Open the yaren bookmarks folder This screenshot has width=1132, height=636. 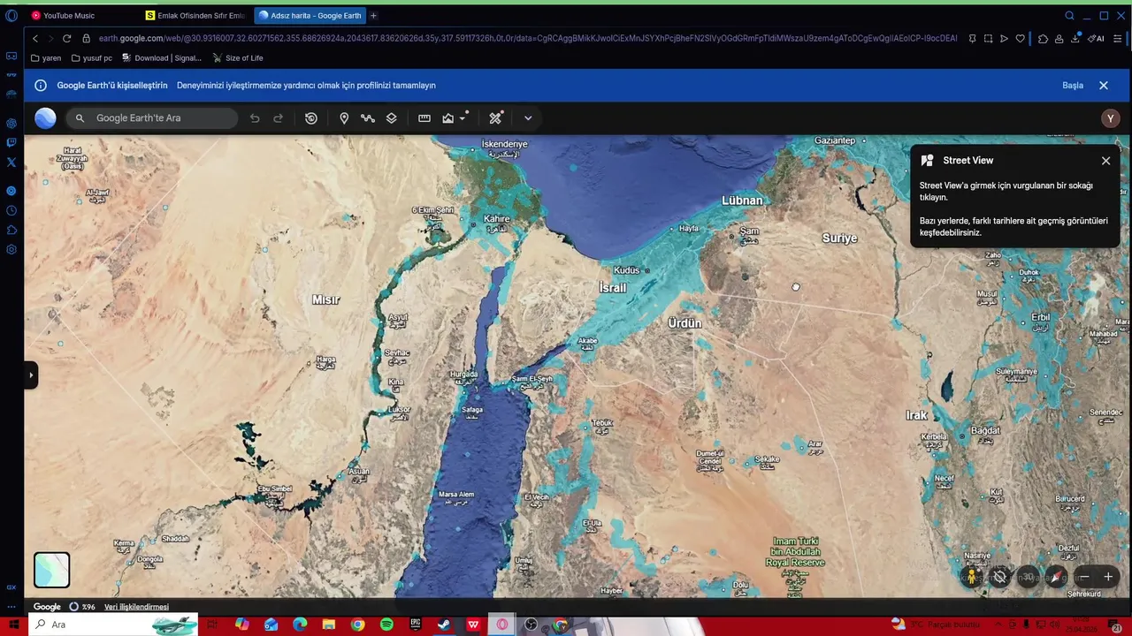point(46,58)
